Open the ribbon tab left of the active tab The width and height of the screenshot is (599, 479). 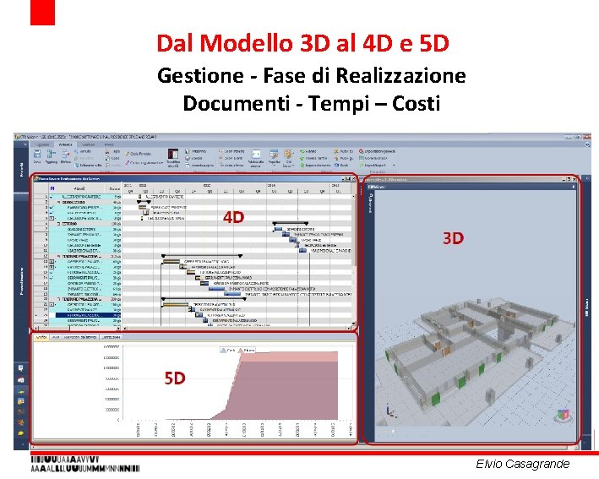pyautogui.click(x=42, y=144)
